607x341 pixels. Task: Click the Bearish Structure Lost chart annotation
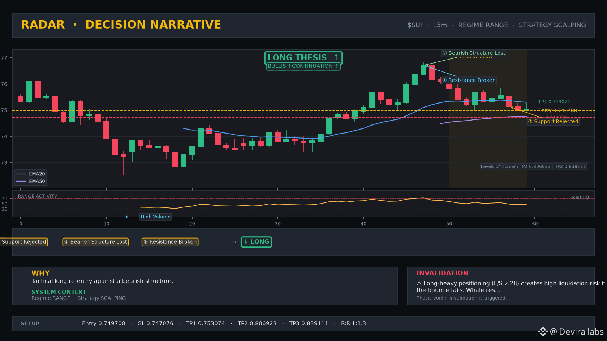point(474,53)
